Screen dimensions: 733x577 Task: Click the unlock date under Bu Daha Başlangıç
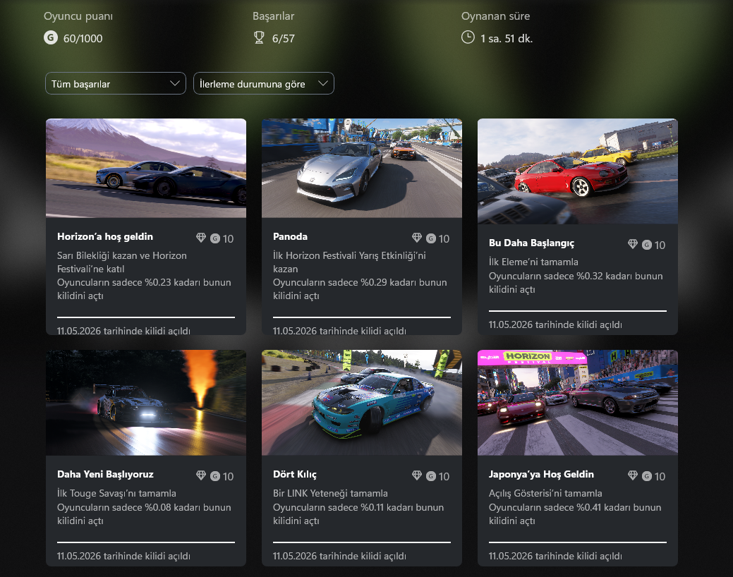pos(555,324)
